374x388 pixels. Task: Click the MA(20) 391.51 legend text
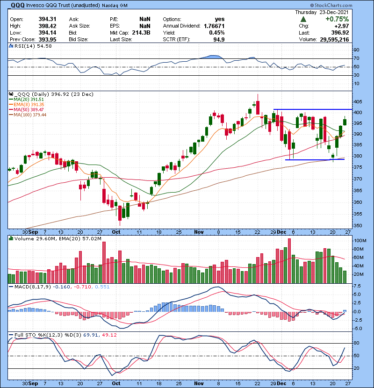(29, 100)
